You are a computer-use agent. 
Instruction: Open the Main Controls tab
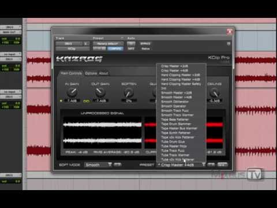tap(71, 73)
